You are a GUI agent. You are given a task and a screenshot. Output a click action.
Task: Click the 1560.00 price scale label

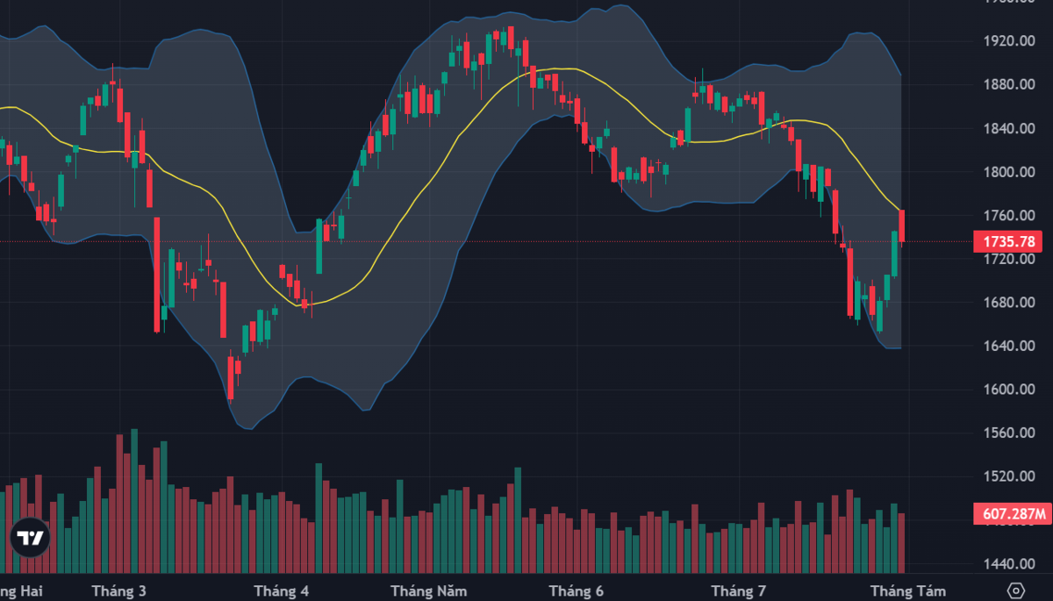pyautogui.click(x=1008, y=433)
